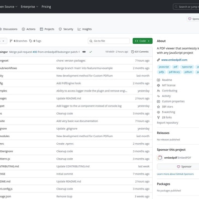This screenshot has width=199, height=199.
Task: Click the top Sponsor heart button
Action: click(193, 19)
